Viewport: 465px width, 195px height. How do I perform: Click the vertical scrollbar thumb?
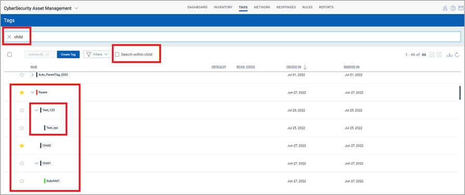(460, 93)
